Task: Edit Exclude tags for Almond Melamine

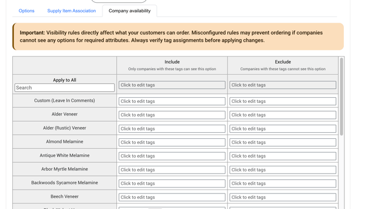Action: (x=283, y=143)
